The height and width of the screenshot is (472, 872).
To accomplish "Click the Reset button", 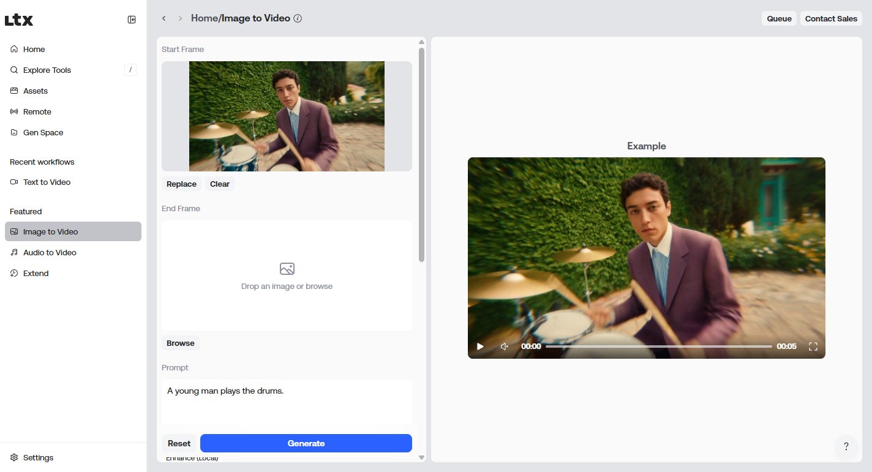I will (x=179, y=443).
